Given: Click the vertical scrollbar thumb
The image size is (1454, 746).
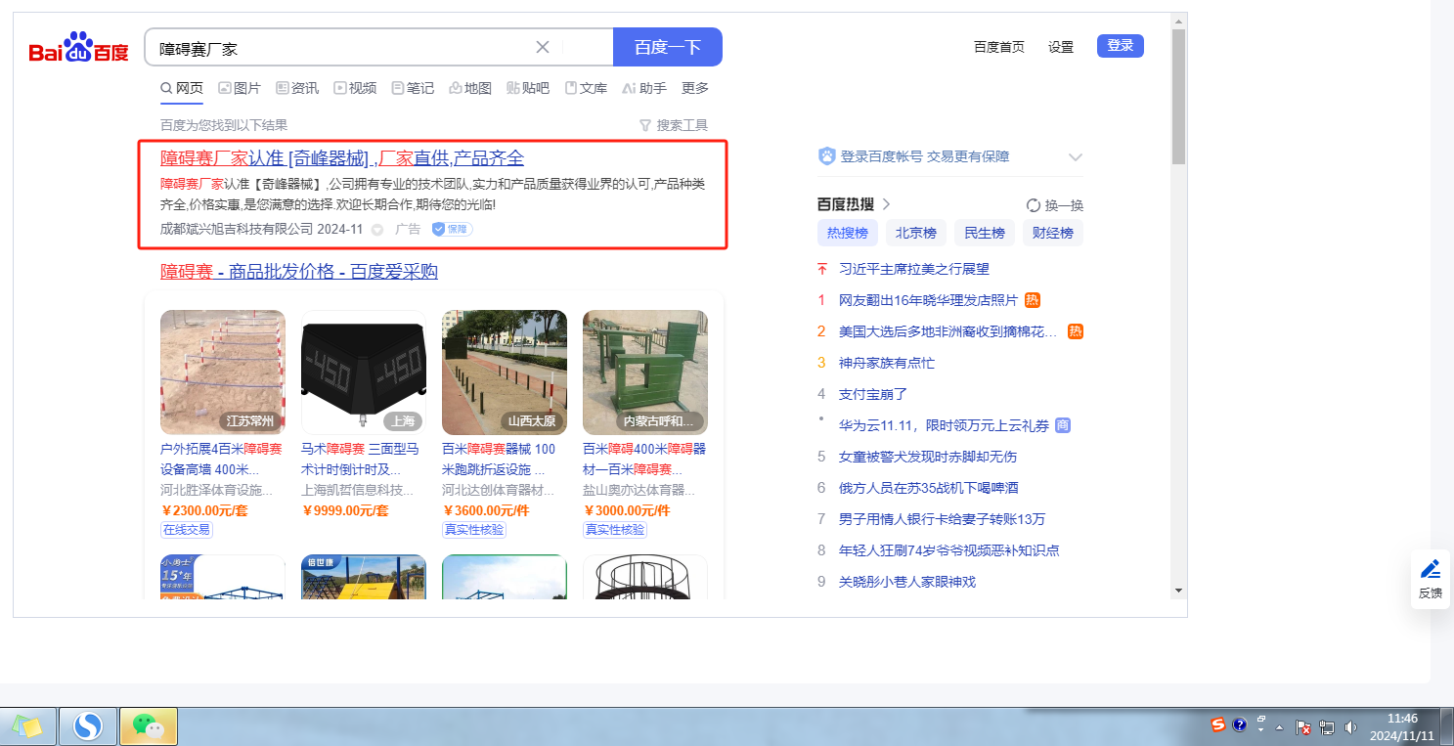Looking at the screenshot, I should tap(1178, 96).
